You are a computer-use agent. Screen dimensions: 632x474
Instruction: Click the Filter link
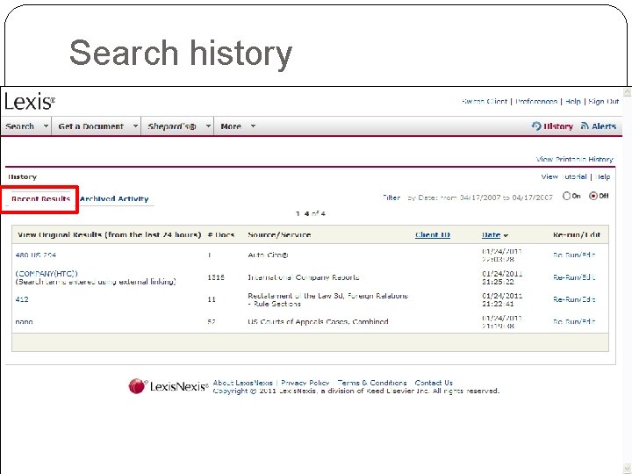(x=391, y=197)
